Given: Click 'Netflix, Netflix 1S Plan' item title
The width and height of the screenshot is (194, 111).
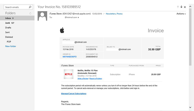Looking at the screenshot, I should (88, 71).
